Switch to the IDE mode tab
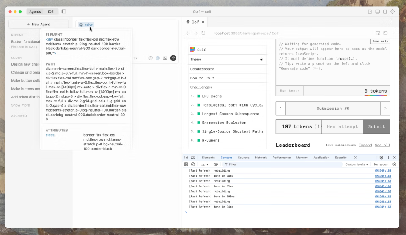Viewport: 406px width, 235px height. [51, 11]
